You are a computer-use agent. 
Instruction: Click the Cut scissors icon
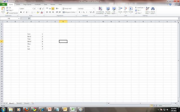[x=7, y=8]
